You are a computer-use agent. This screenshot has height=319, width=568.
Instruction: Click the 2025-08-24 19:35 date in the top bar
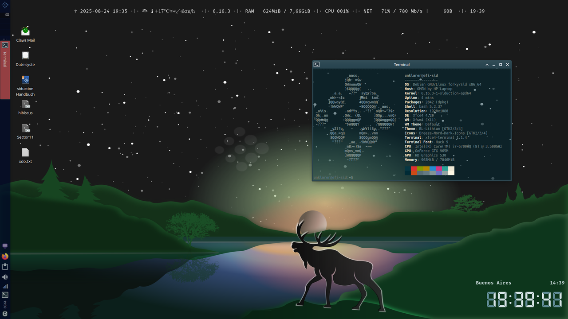[103, 11]
